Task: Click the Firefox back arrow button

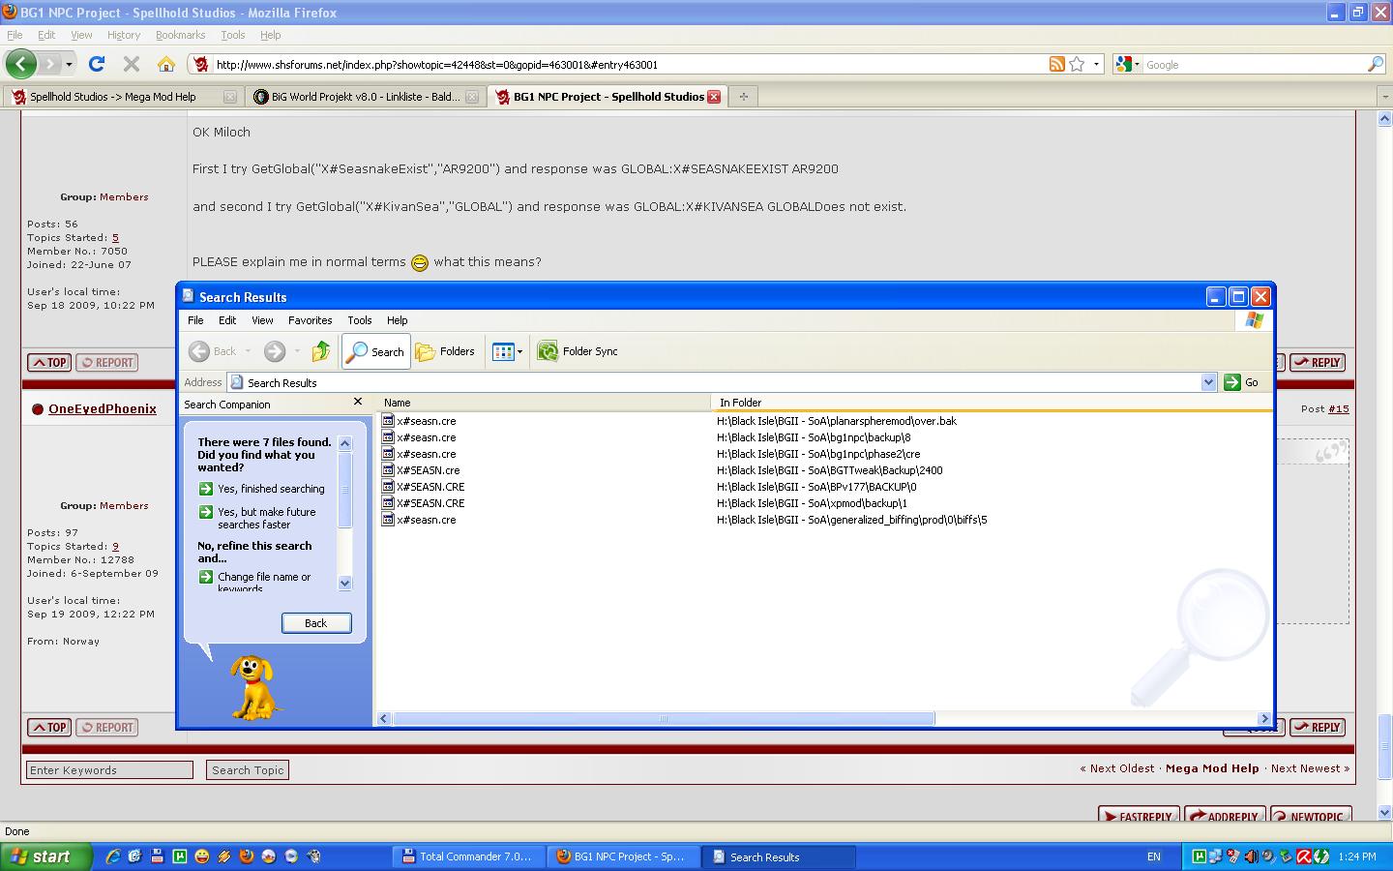Action: (21, 64)
